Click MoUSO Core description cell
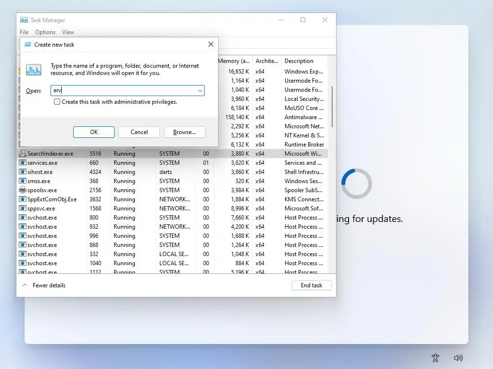 coord(304,108)
